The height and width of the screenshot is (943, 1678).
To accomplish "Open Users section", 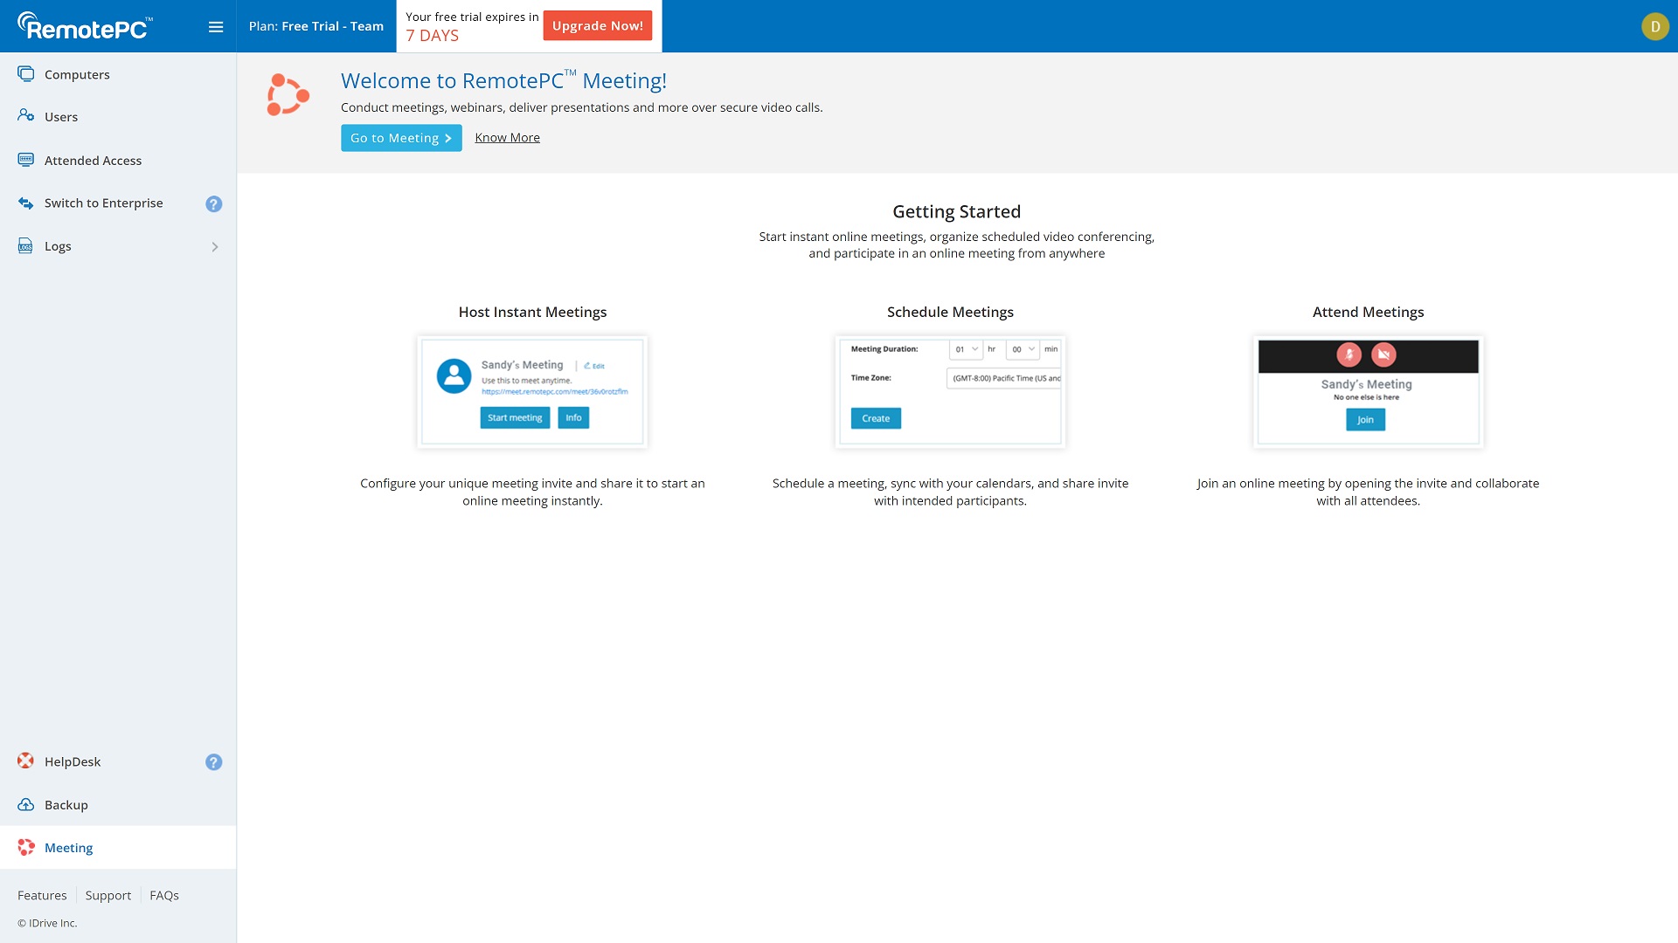I will pyautogui.click(x=118, y=116).
